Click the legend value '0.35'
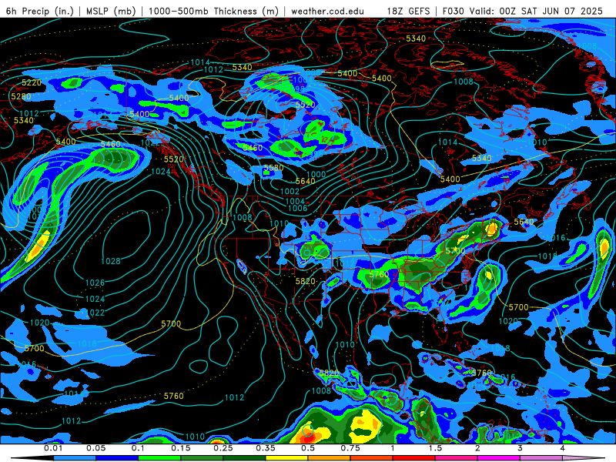The width and height of the screenshot is (616, 462). click(x=266, y=448)
